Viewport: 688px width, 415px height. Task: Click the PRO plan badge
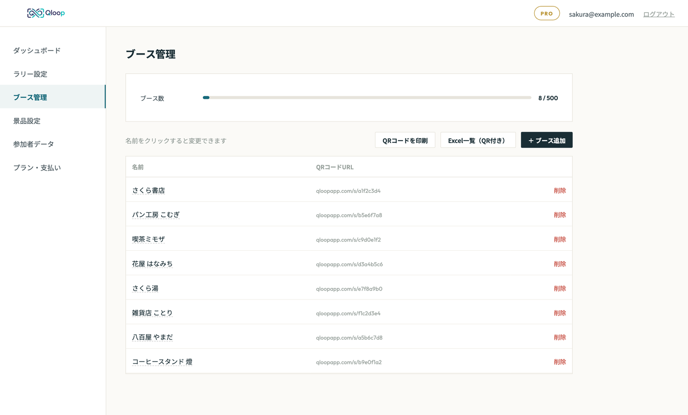tap(546, 14)
